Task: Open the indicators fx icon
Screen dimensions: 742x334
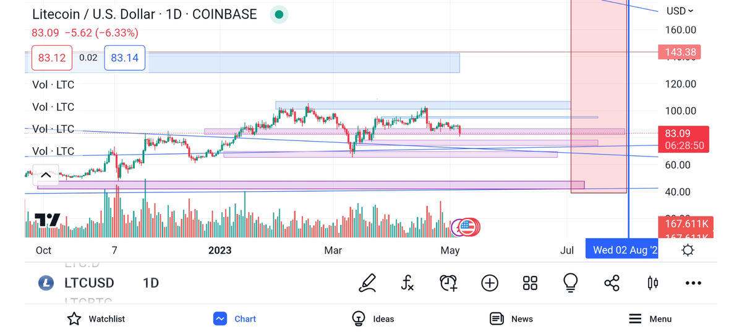Action: pos(407,283)
